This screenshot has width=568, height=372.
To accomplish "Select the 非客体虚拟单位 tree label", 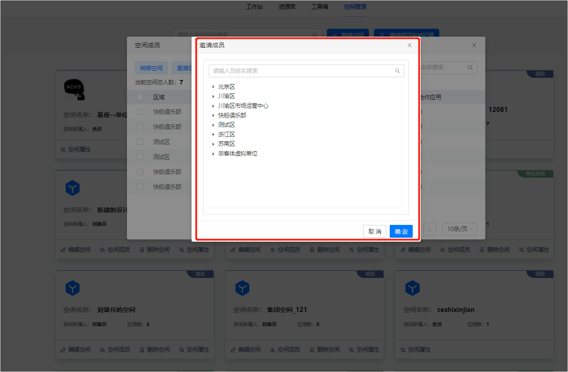I will tap(238, 154).
